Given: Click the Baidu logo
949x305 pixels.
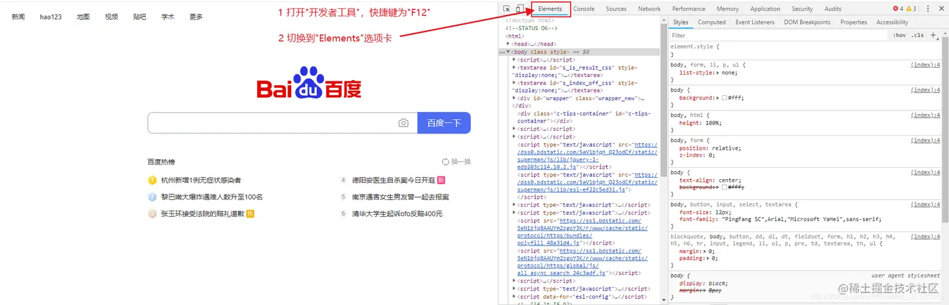Looking at the screenshot, I should tap(309, 83).
